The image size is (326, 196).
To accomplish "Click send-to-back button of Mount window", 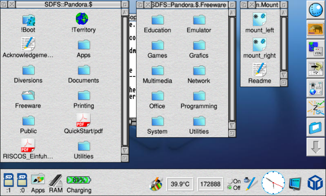I will coord(244,5).
